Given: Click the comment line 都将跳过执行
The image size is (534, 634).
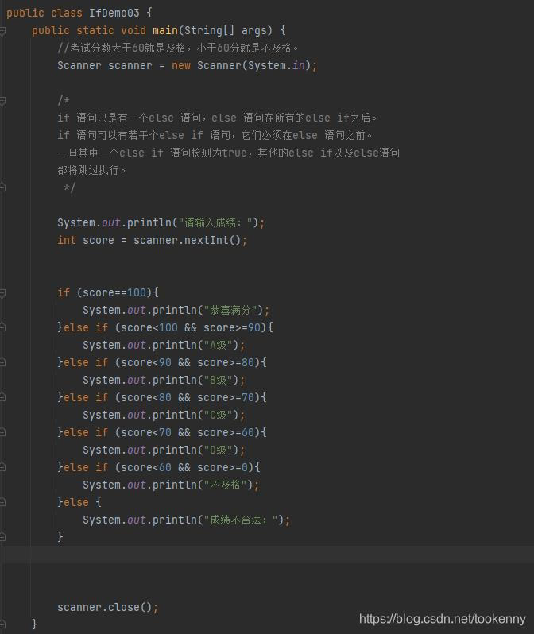Looking at the screenshot, I should point(92,170).
